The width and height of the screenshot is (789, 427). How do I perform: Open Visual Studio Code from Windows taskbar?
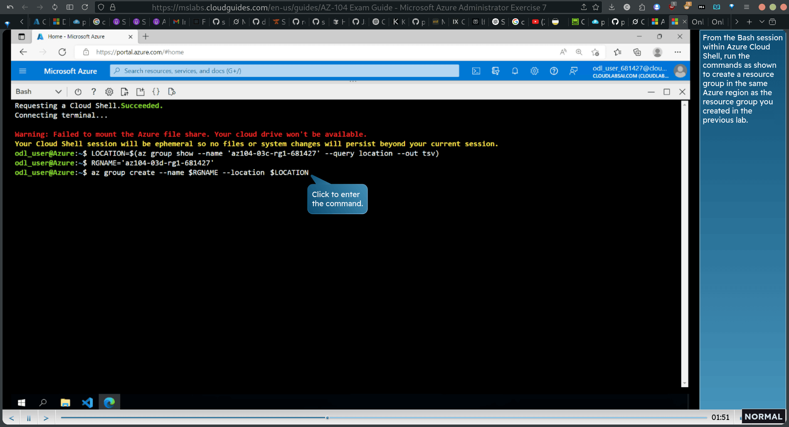coord(87,402)
